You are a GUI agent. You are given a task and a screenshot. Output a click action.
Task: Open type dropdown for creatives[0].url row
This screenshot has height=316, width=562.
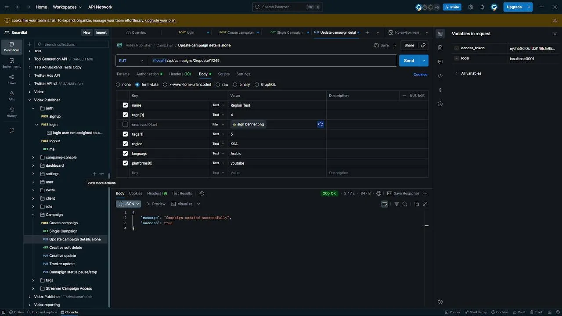[218, 125]
